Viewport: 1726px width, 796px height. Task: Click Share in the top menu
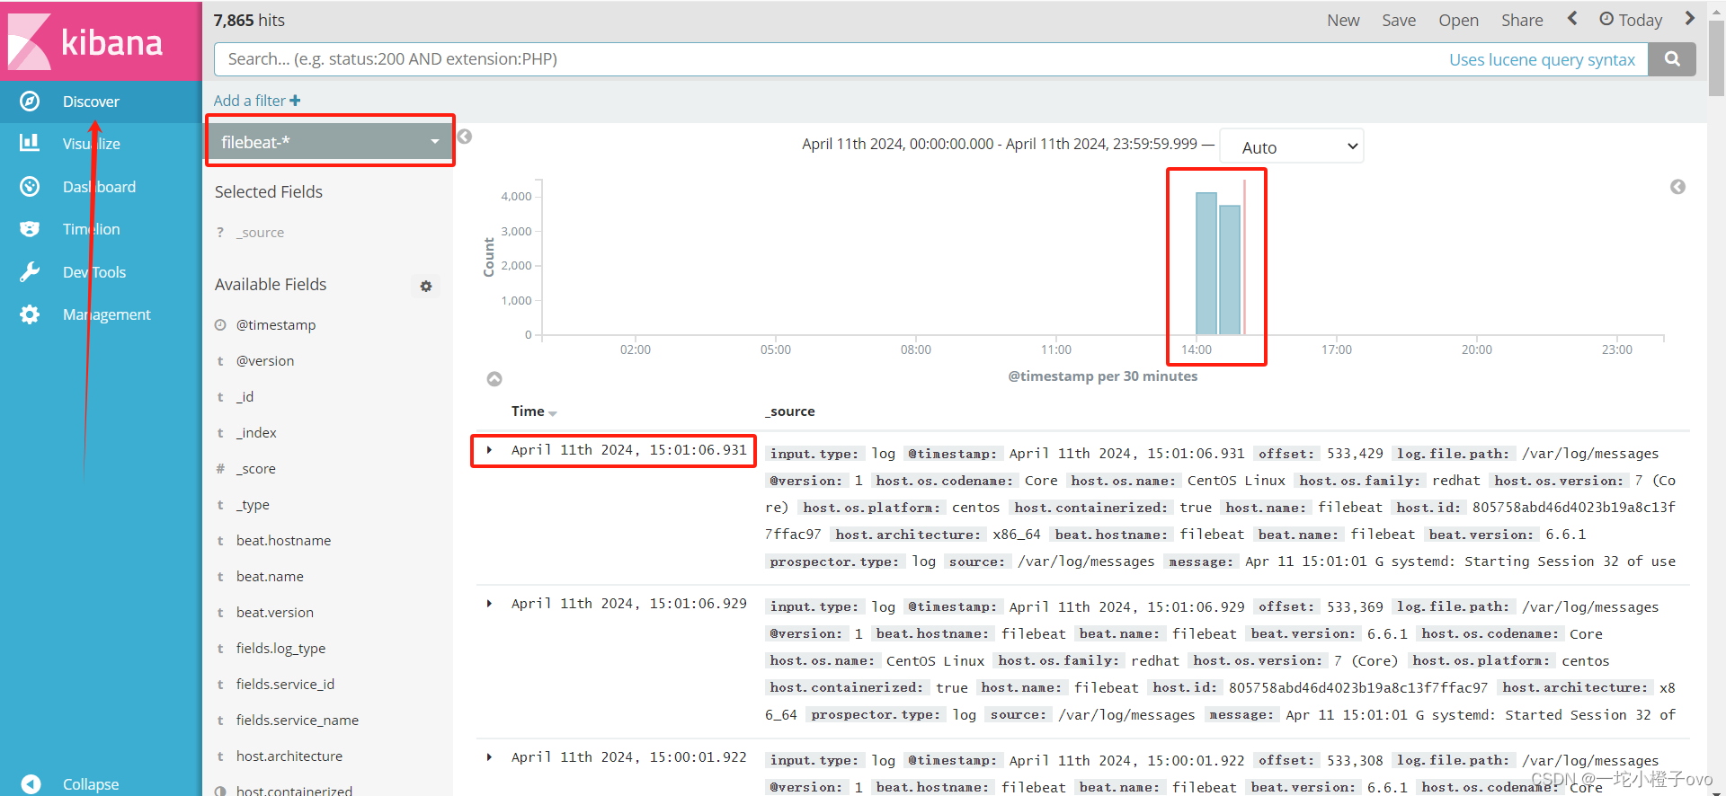pyautogui.click(x=1522, y=20)
